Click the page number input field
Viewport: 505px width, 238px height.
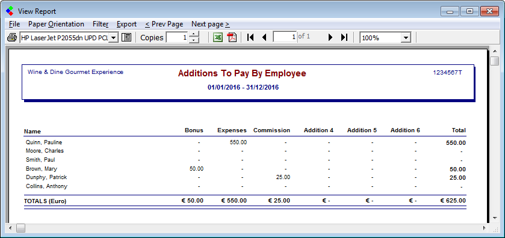[x=285, y=37]
